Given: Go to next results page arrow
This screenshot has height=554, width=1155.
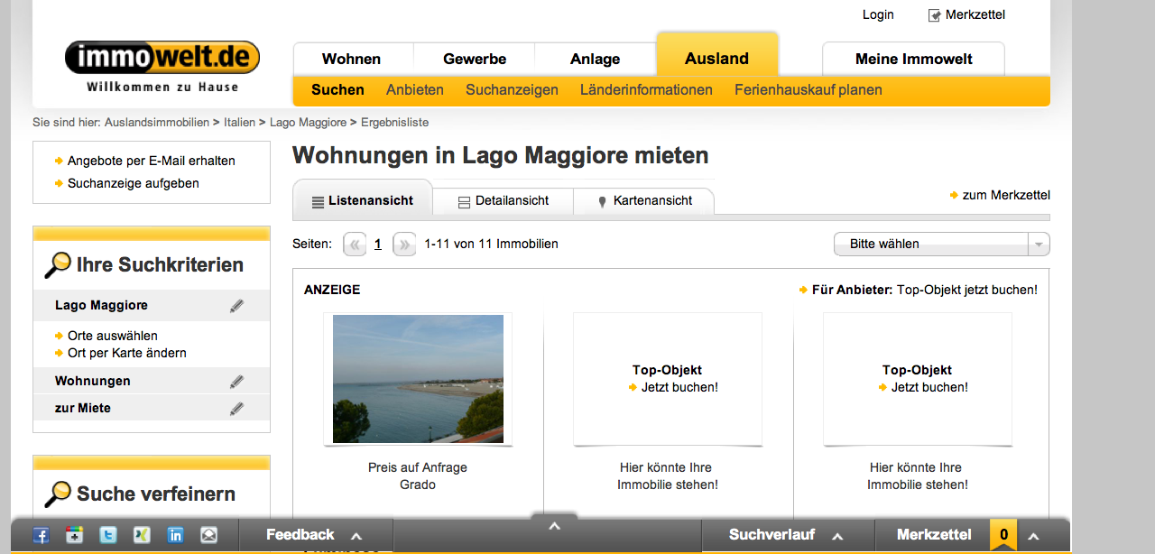Looking at the screenshot, I should point(405,245).
